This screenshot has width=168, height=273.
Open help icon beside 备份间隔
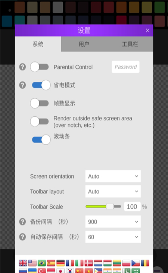pyautogui.click(x=22, y=222)
